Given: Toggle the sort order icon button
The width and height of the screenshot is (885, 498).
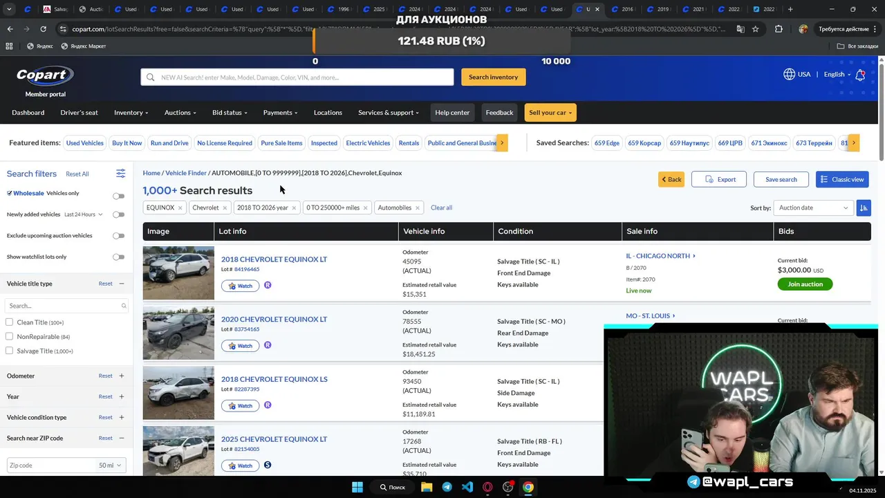Looking at the screenshot, I should (x=864, y=207).
